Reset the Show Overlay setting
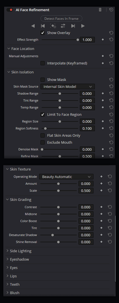Viewport: 119px width, 303px height. coord(111,33)
